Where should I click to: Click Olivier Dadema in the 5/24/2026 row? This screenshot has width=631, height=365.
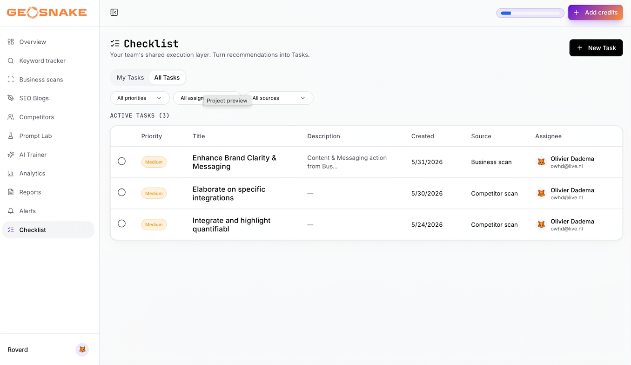coord(572,221)
